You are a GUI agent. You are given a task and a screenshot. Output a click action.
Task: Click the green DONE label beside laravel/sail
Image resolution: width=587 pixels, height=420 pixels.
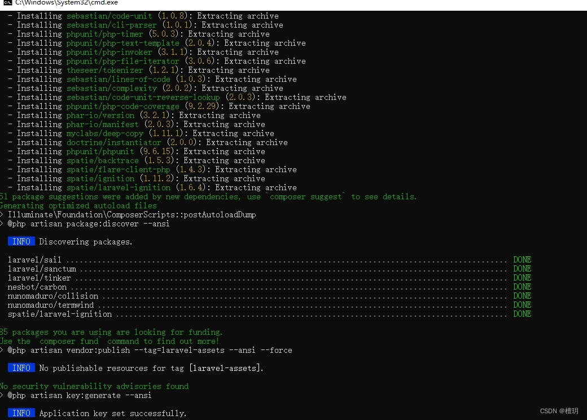coord(522,259)
